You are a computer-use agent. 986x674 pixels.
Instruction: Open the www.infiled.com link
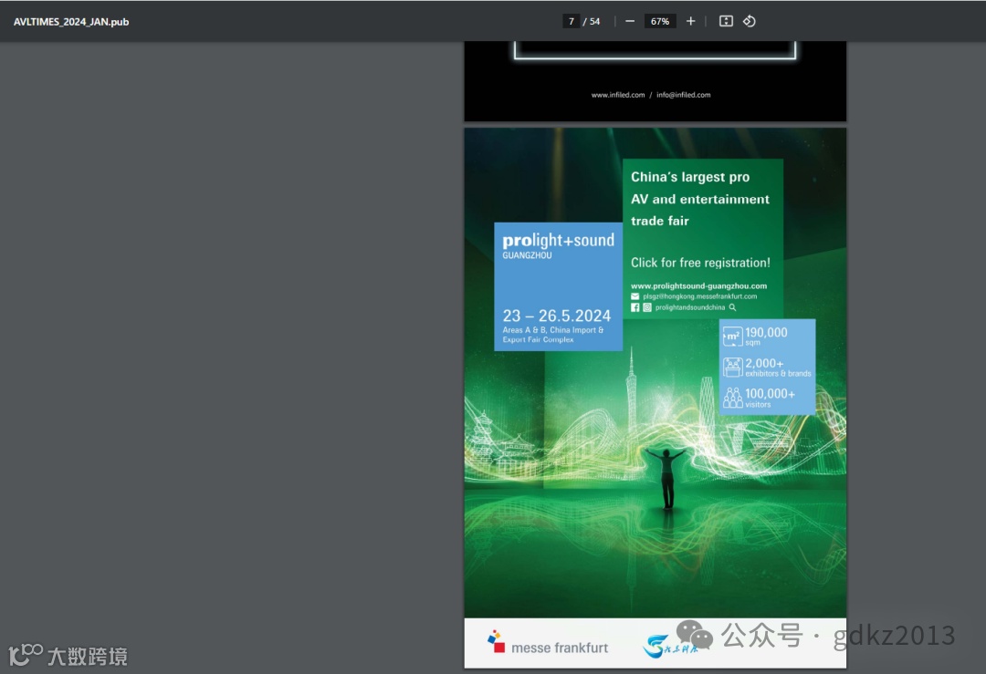(x=617, y=95)
